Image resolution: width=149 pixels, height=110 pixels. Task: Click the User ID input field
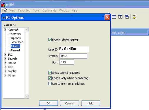(x=74, y=49)
